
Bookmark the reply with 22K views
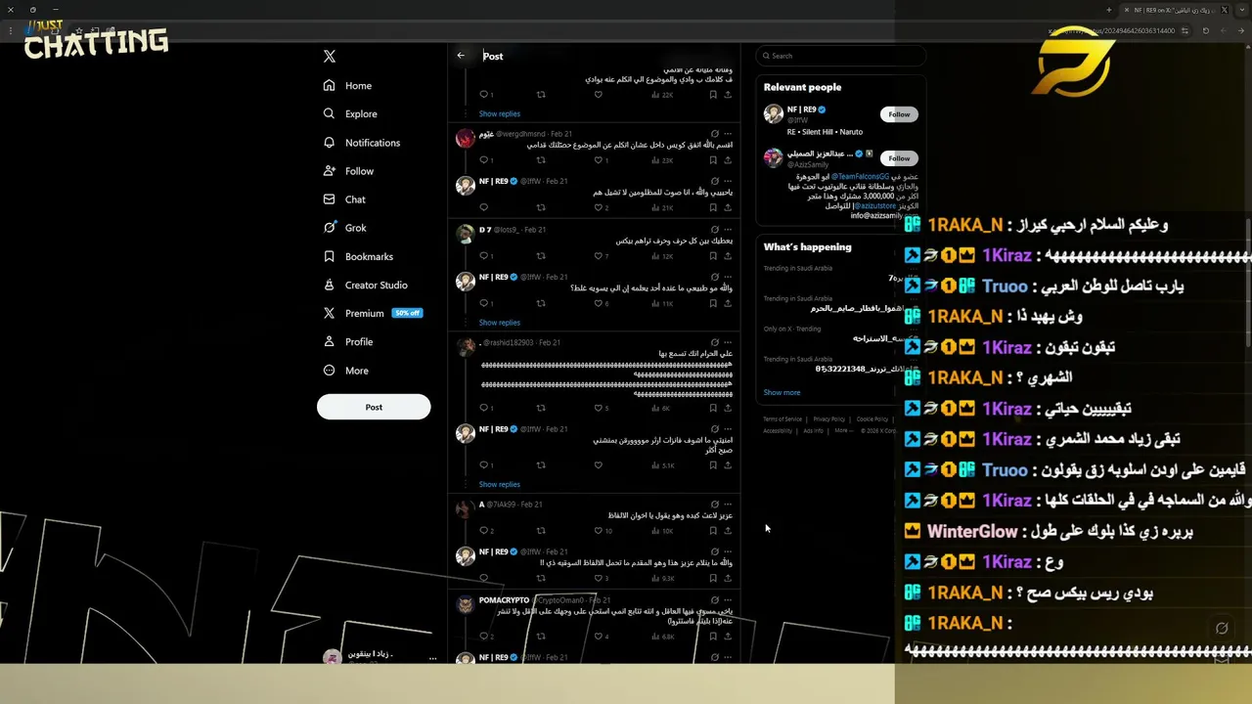(713, 95)
